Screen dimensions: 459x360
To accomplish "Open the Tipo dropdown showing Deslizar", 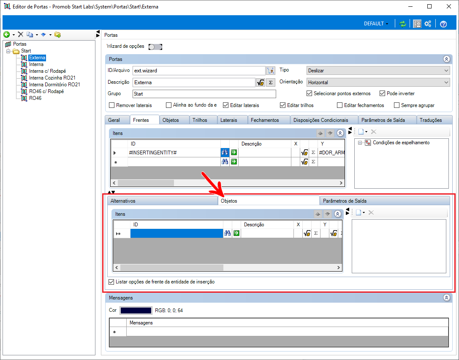I will 378,71.
